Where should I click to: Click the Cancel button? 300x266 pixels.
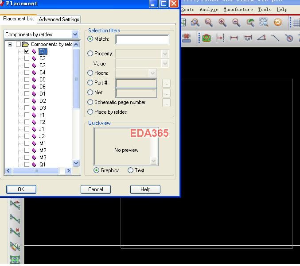[96, 189]
